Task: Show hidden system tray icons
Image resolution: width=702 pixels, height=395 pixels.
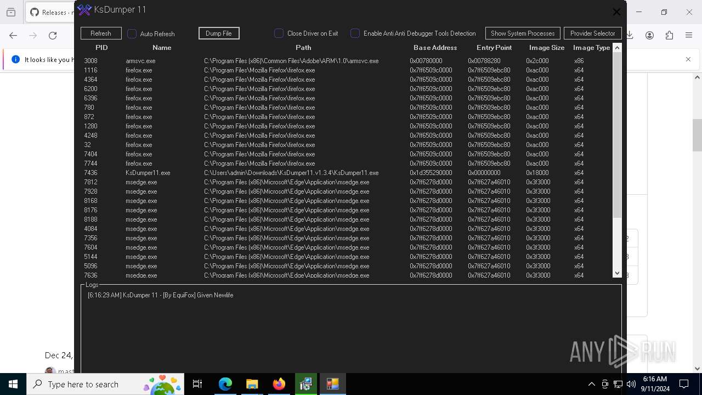Action: click(x=591, y=384)
